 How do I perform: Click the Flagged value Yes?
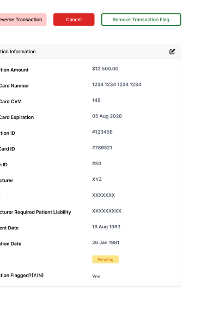click(x=96, y=277)
